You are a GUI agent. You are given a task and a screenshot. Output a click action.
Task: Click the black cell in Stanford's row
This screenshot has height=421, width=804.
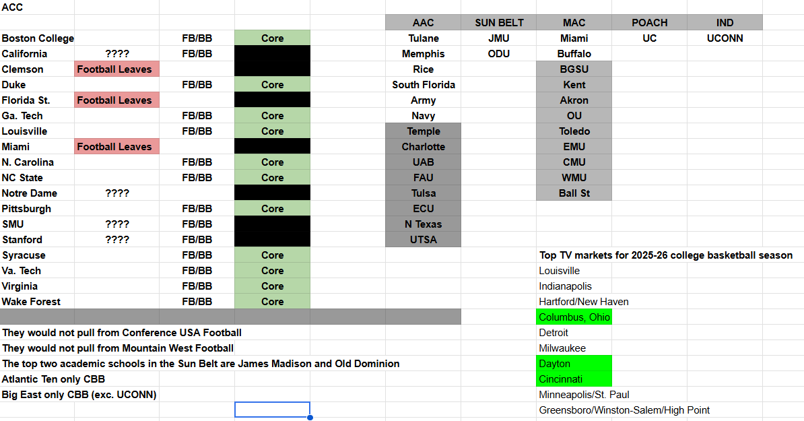point(272,240)
